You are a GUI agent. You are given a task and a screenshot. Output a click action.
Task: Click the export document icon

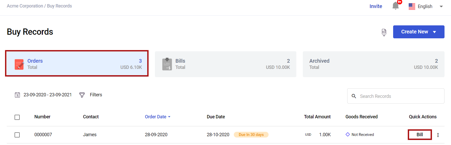tap(384, 32)
